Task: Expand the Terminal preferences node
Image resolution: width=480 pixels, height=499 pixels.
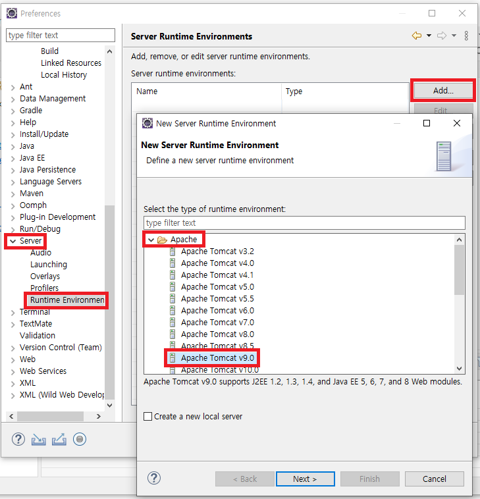Action: (x=13, y=312)
